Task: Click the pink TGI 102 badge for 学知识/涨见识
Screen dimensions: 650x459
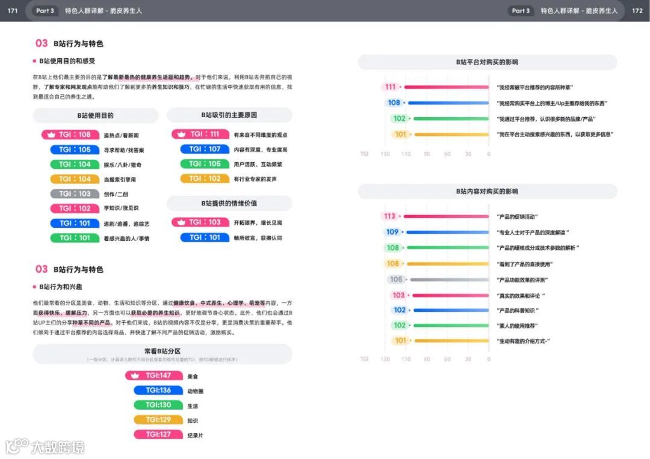Action: [x=75, y=208]
